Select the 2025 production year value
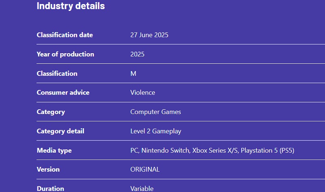The width and height of the screenshot is (325, 192). [137, 54]
